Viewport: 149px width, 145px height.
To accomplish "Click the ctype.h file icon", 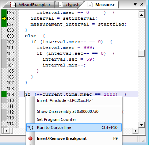I will (61, 5).
